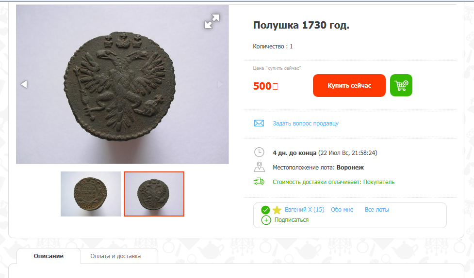Click the green delivery truck icon
The height and width of the screenshot is (278, 474).
tap(259, 182)
